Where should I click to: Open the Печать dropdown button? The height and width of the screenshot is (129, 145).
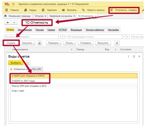tap(70, 43)
